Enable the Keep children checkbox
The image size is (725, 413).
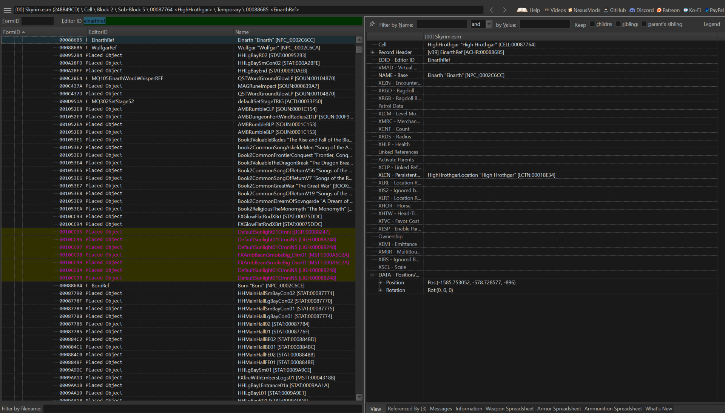[x=592, y=24]
